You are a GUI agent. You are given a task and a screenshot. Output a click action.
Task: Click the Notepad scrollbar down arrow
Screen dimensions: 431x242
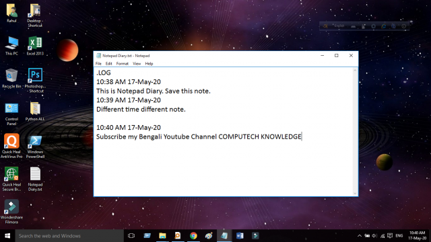tap(355, 194)
